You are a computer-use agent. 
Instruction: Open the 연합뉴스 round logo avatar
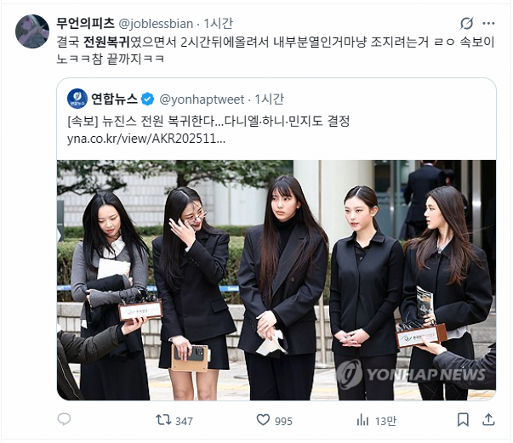pos(77,99)
